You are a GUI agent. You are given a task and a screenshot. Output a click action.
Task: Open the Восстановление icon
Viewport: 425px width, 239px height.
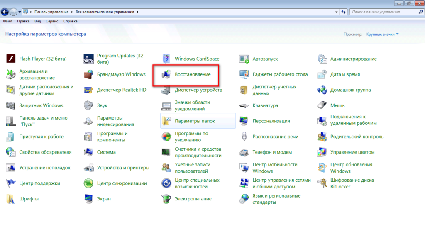point(166,74)
